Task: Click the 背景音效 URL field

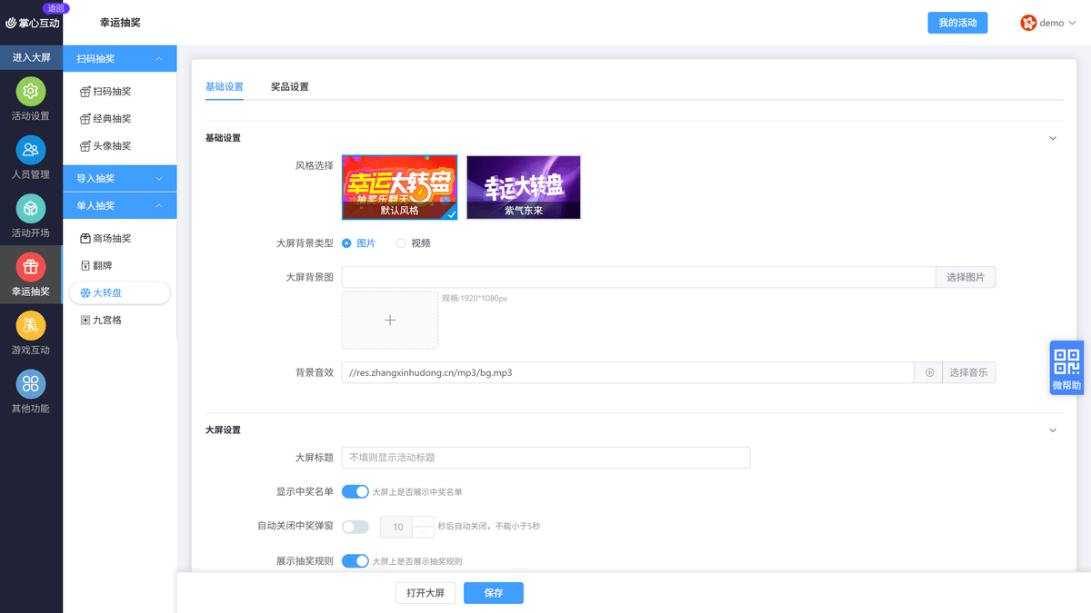Action: tap(628, 372)
